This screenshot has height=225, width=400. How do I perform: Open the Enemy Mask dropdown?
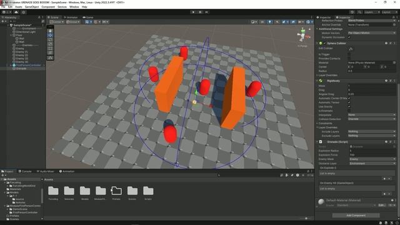[372, 159]
